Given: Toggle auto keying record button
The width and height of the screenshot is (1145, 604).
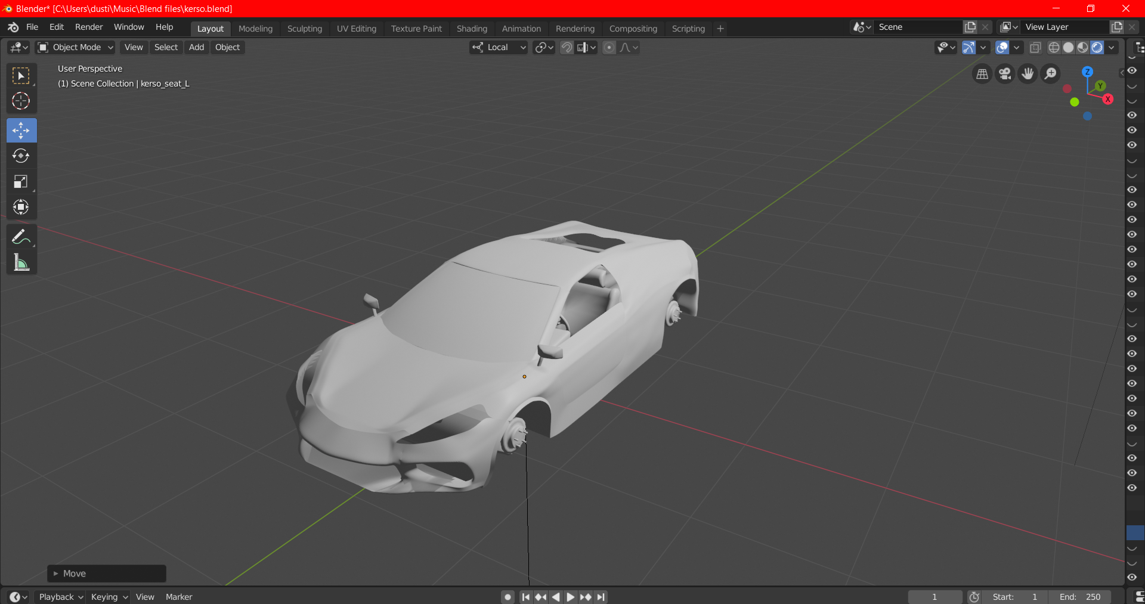Looking at the screenshot, I should pyautogui.click(x=507, y=597).
